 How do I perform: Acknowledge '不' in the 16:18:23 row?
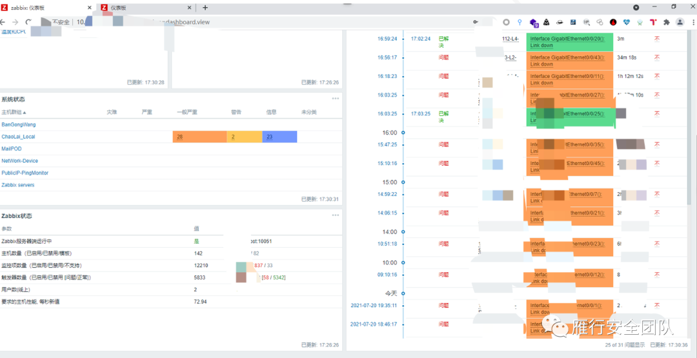coord(657,76)
